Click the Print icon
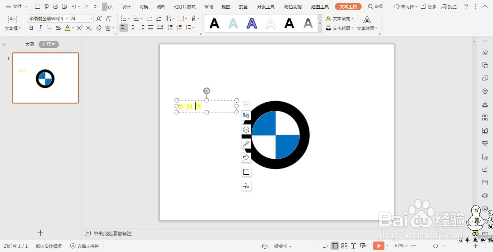This screenshot has height=252, width=493. (56, 7)
